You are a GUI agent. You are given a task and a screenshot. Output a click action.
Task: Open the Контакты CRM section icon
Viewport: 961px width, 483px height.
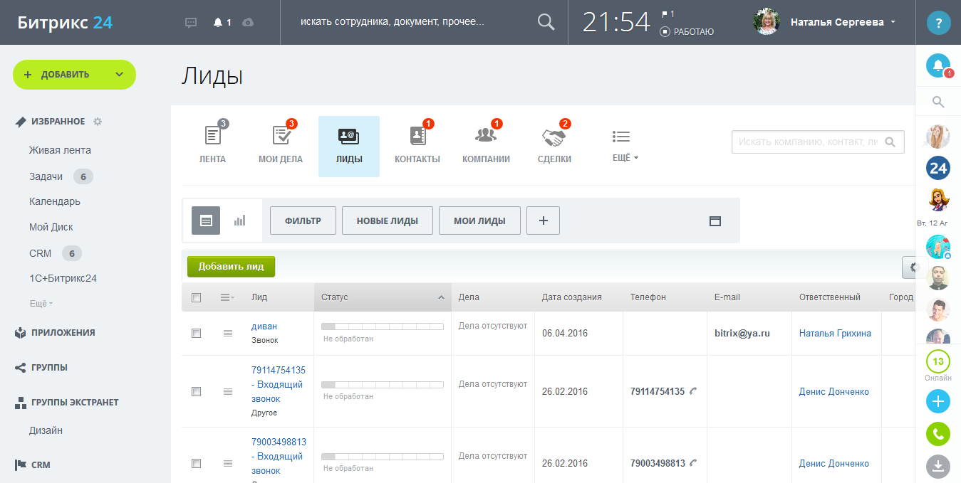(417, 136)
